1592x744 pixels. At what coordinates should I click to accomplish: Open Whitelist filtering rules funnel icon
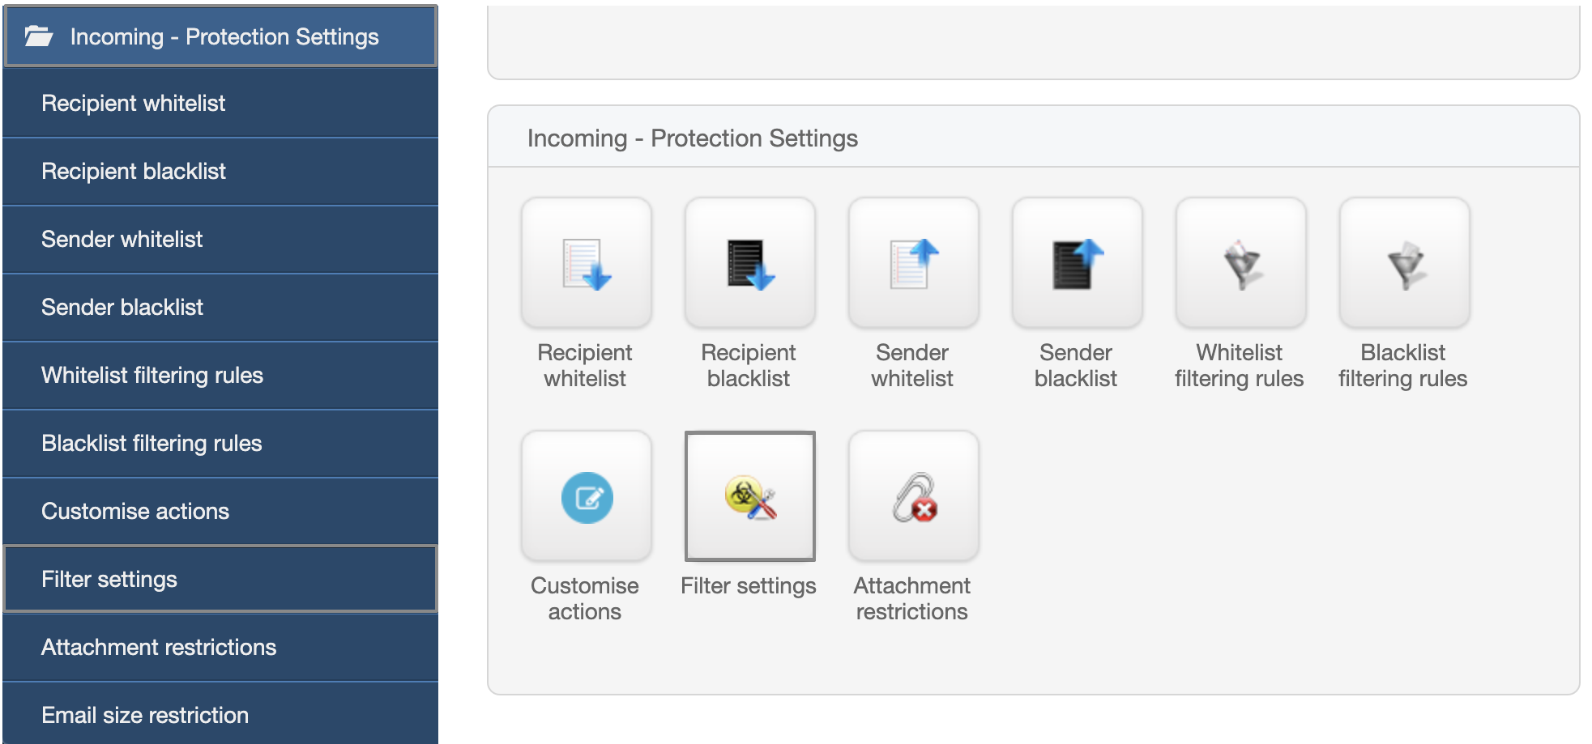[1241, 263]
